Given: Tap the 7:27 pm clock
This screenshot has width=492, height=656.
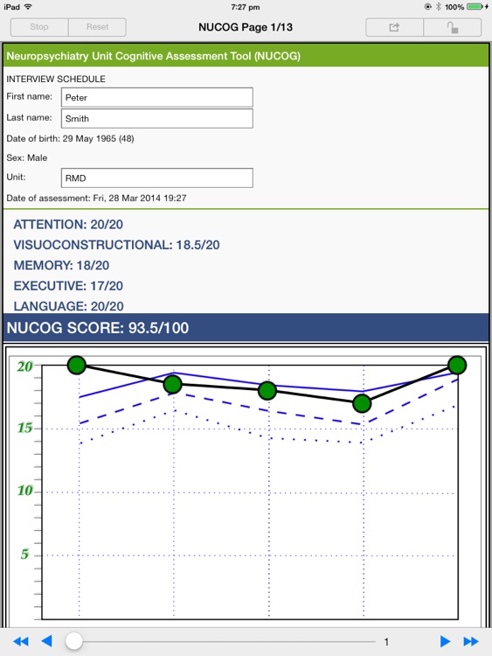Looking at the screenshot, I should coord(246,7).
